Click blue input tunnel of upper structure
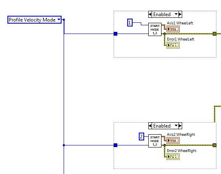Image resolution: width=221 pixels, height=174 pixels. click(x=115, y=34)
